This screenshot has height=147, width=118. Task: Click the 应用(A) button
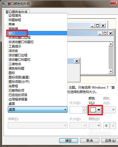click(x=110, y=141)
